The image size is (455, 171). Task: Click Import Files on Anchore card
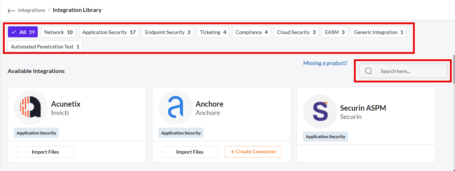point(190,152)
